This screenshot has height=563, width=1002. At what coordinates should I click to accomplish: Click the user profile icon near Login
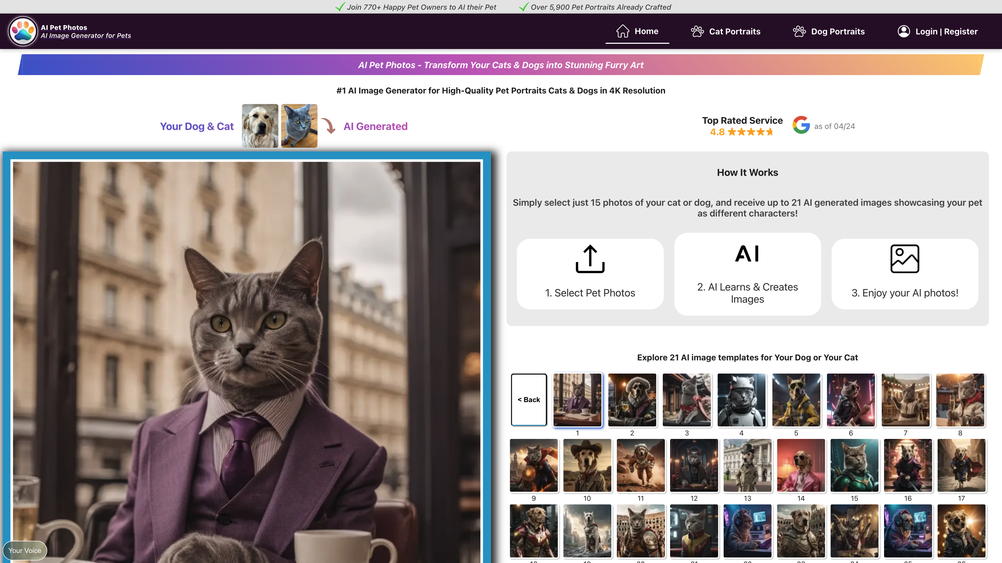[x=904, y=31]
